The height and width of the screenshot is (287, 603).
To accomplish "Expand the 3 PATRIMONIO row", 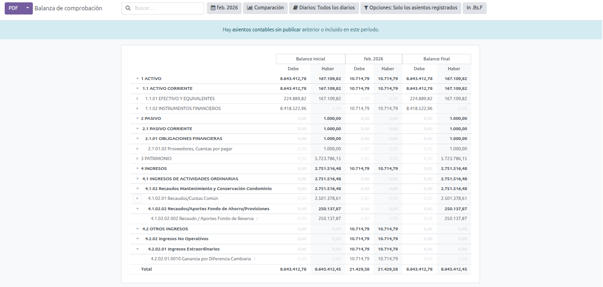I will [x=137, y=159].
